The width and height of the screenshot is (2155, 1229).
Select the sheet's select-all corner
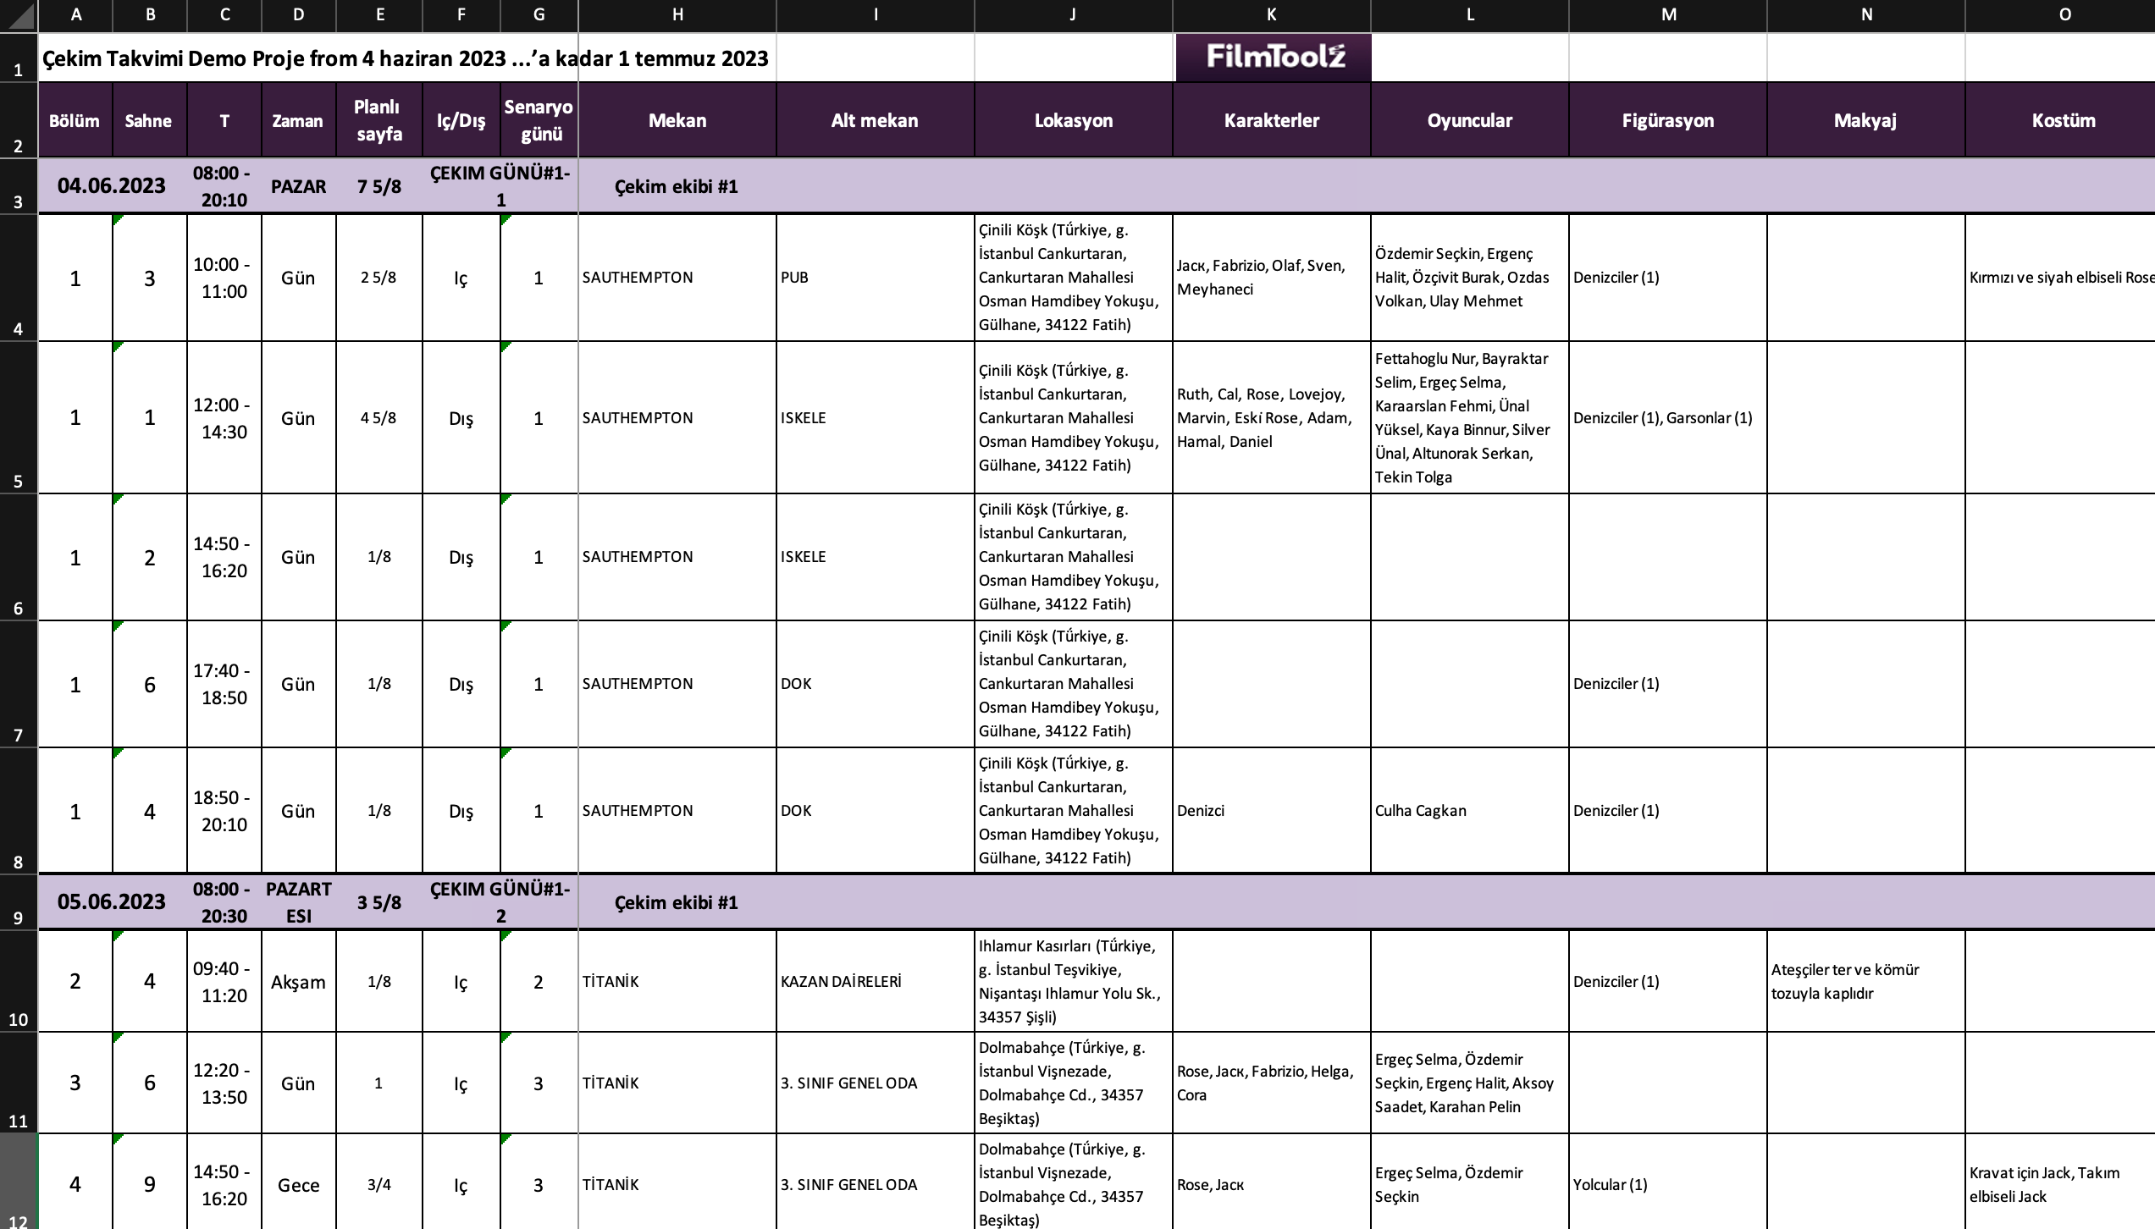point(19,14)
